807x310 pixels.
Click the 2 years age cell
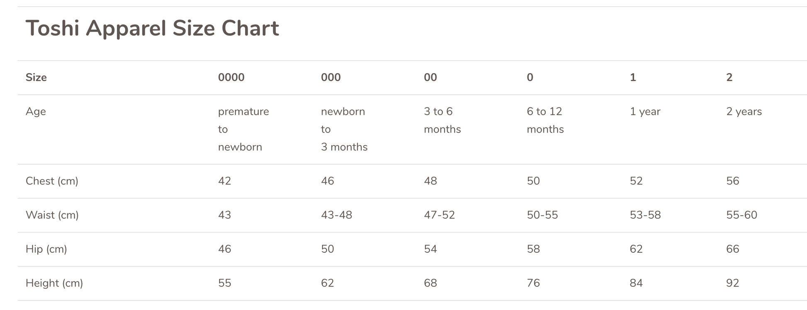(744, 111)
